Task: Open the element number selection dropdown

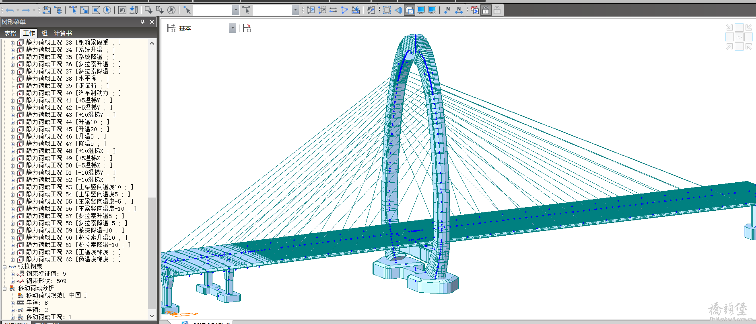Action: click(x=296, y=10)
